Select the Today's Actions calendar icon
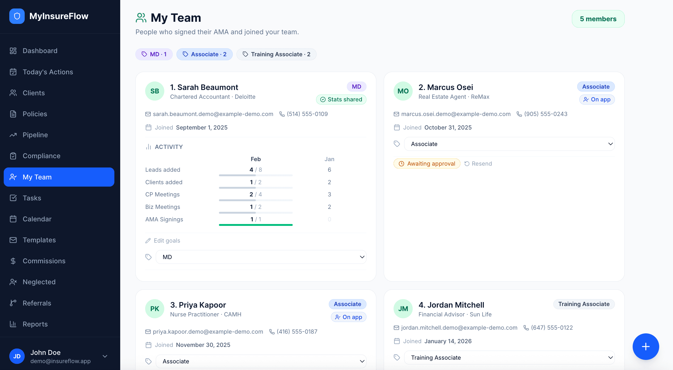 tap(13, 72)
